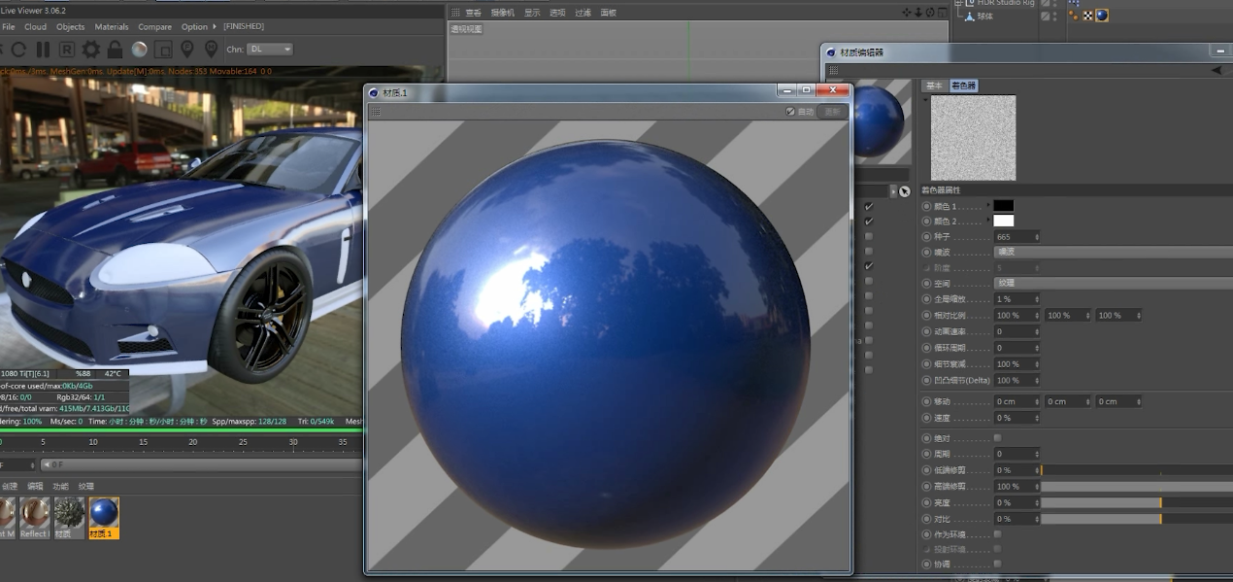Open the File menu in Live Viewer

coord(9,27)
